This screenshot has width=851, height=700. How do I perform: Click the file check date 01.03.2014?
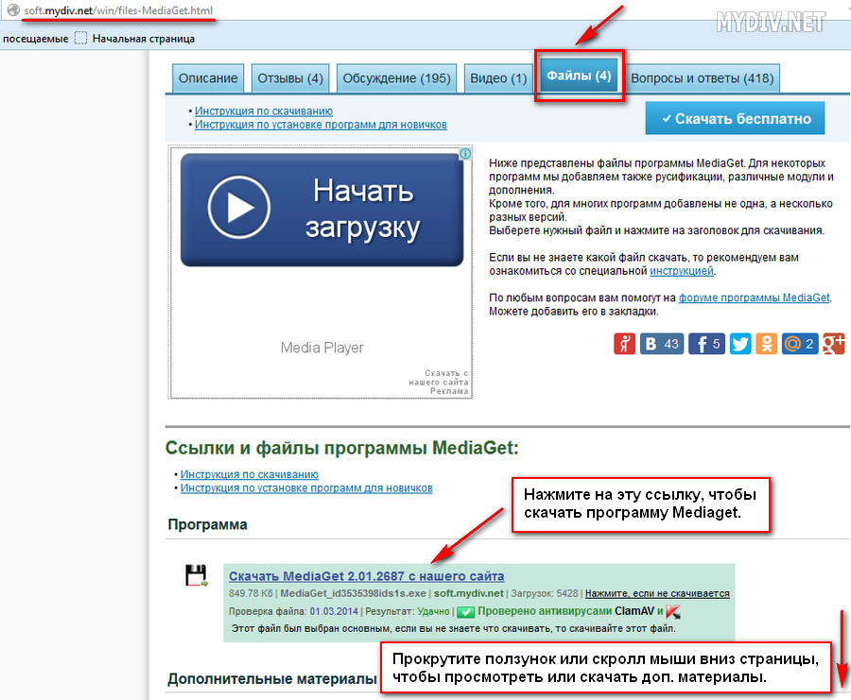(334, 611)
